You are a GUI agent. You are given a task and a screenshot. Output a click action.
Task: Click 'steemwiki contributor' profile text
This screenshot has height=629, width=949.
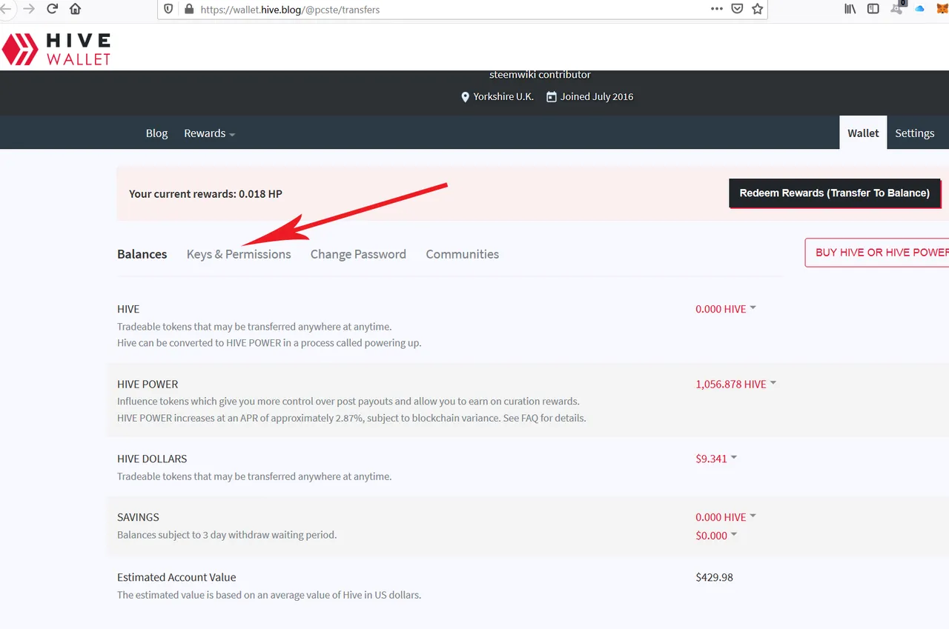pyautogui.click(x=540, y=74)
